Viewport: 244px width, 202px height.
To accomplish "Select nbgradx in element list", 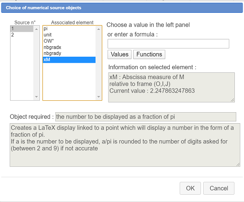I will [69, 47].
